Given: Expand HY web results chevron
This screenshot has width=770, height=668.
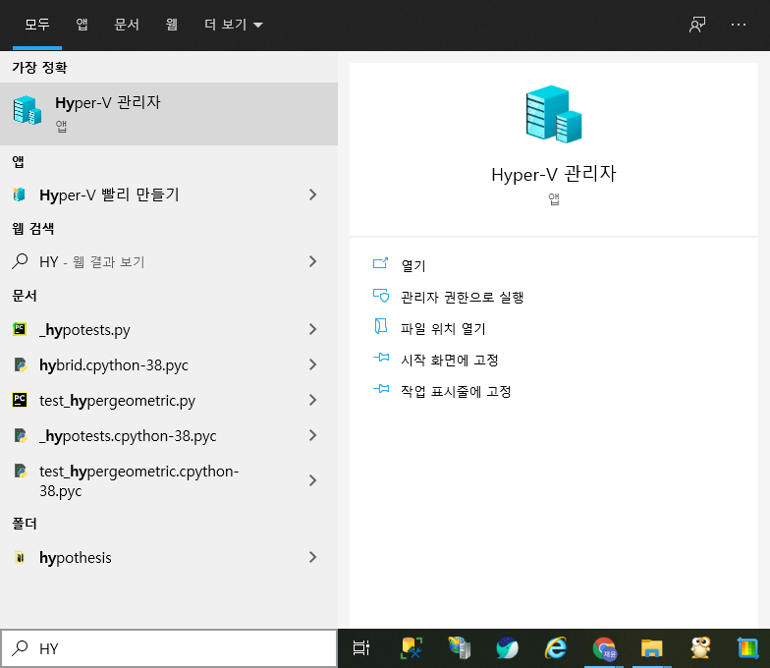Looking at the screenshot, I should (x=312, y=261).
